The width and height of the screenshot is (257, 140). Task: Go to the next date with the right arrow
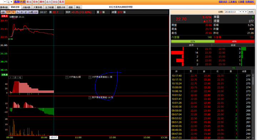(x=246, y=12)
